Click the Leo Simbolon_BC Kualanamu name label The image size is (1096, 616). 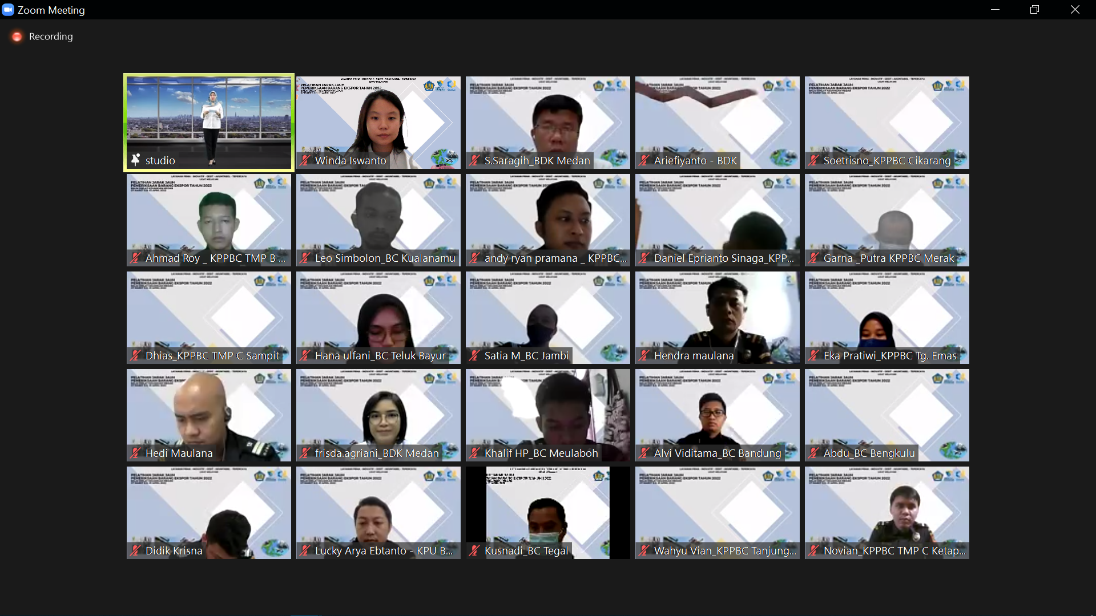pos(385,258)
